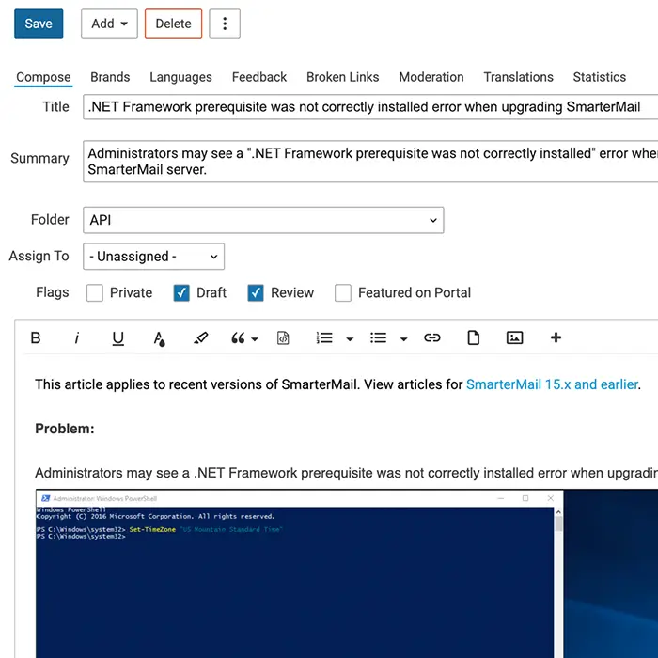Image resolution: width=658 pixels, height=658 pixels.
Task: Open the three-dot more actions menu
Action: click(225, 23)
